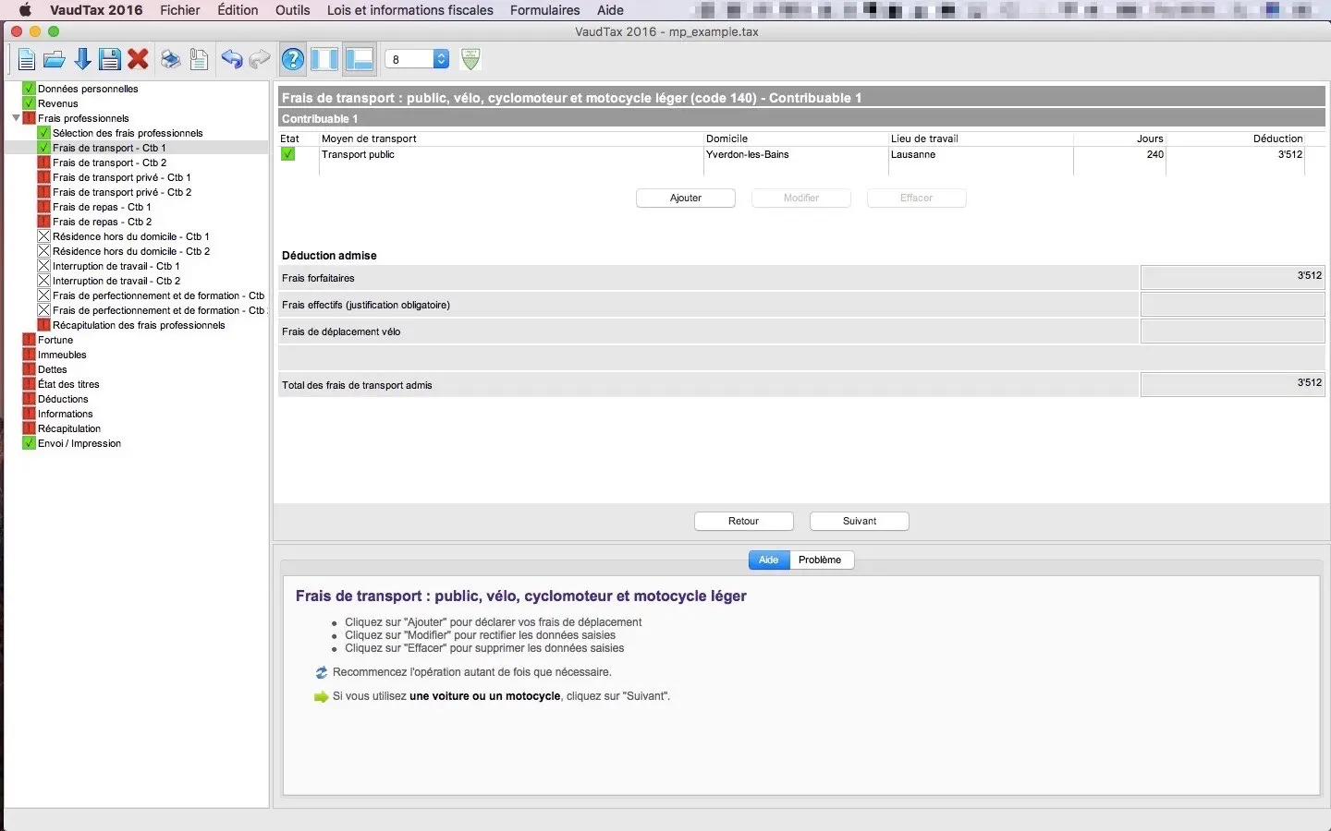1331x831 pixels.
Task: Collapse the Frais professionnels tree node
Action: tap(16, 118)
